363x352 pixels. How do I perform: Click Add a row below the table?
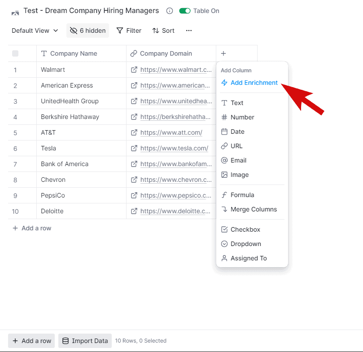click(32, 228)
